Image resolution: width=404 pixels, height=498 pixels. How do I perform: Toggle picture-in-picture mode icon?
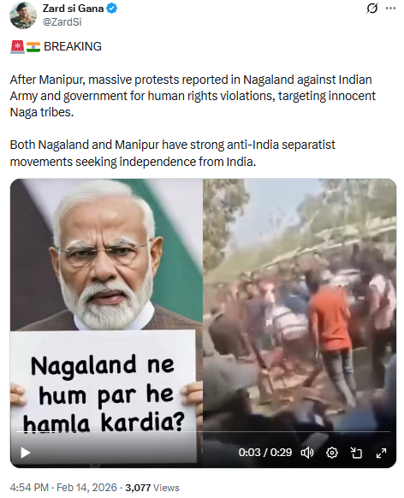click(x=356, y=453)
